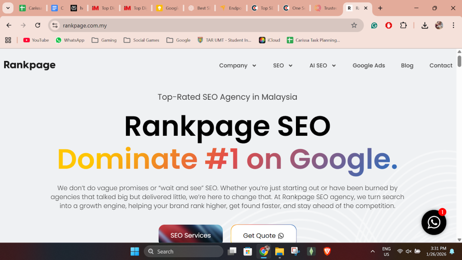The image size is (462, 260).
Task: Open the Wi-Fi network tray icon
Action: tap(400, 251)
